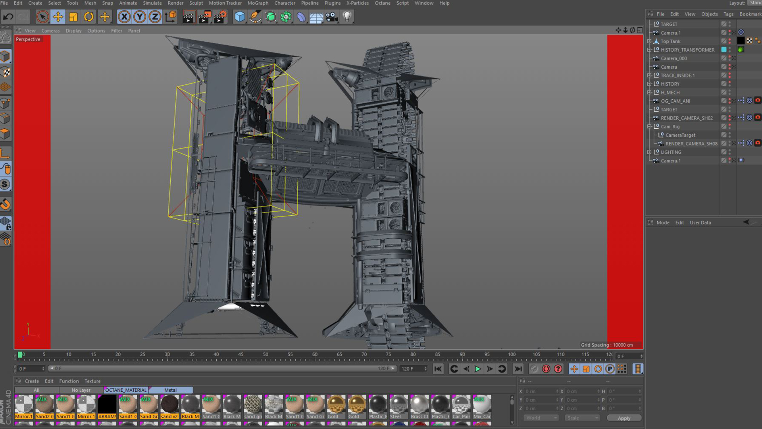762x429 pixels.
Task: Click the Scale tool icon
Action: [x=73, y=17]
